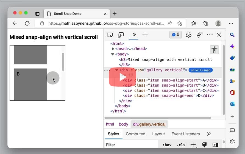Toggle device emulation in DevTools
The height and width of the screenshot is (154, 245).
pyautogui.click(x=121, y=35)
